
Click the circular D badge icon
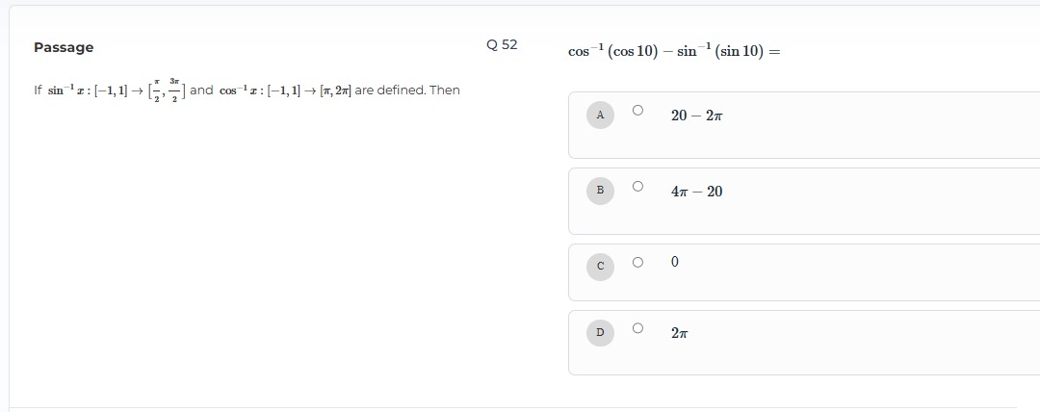[600, 332]
